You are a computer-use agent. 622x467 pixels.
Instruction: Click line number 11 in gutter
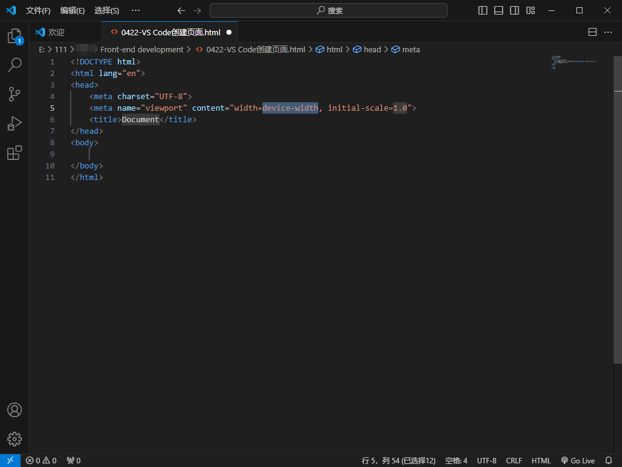50,177
